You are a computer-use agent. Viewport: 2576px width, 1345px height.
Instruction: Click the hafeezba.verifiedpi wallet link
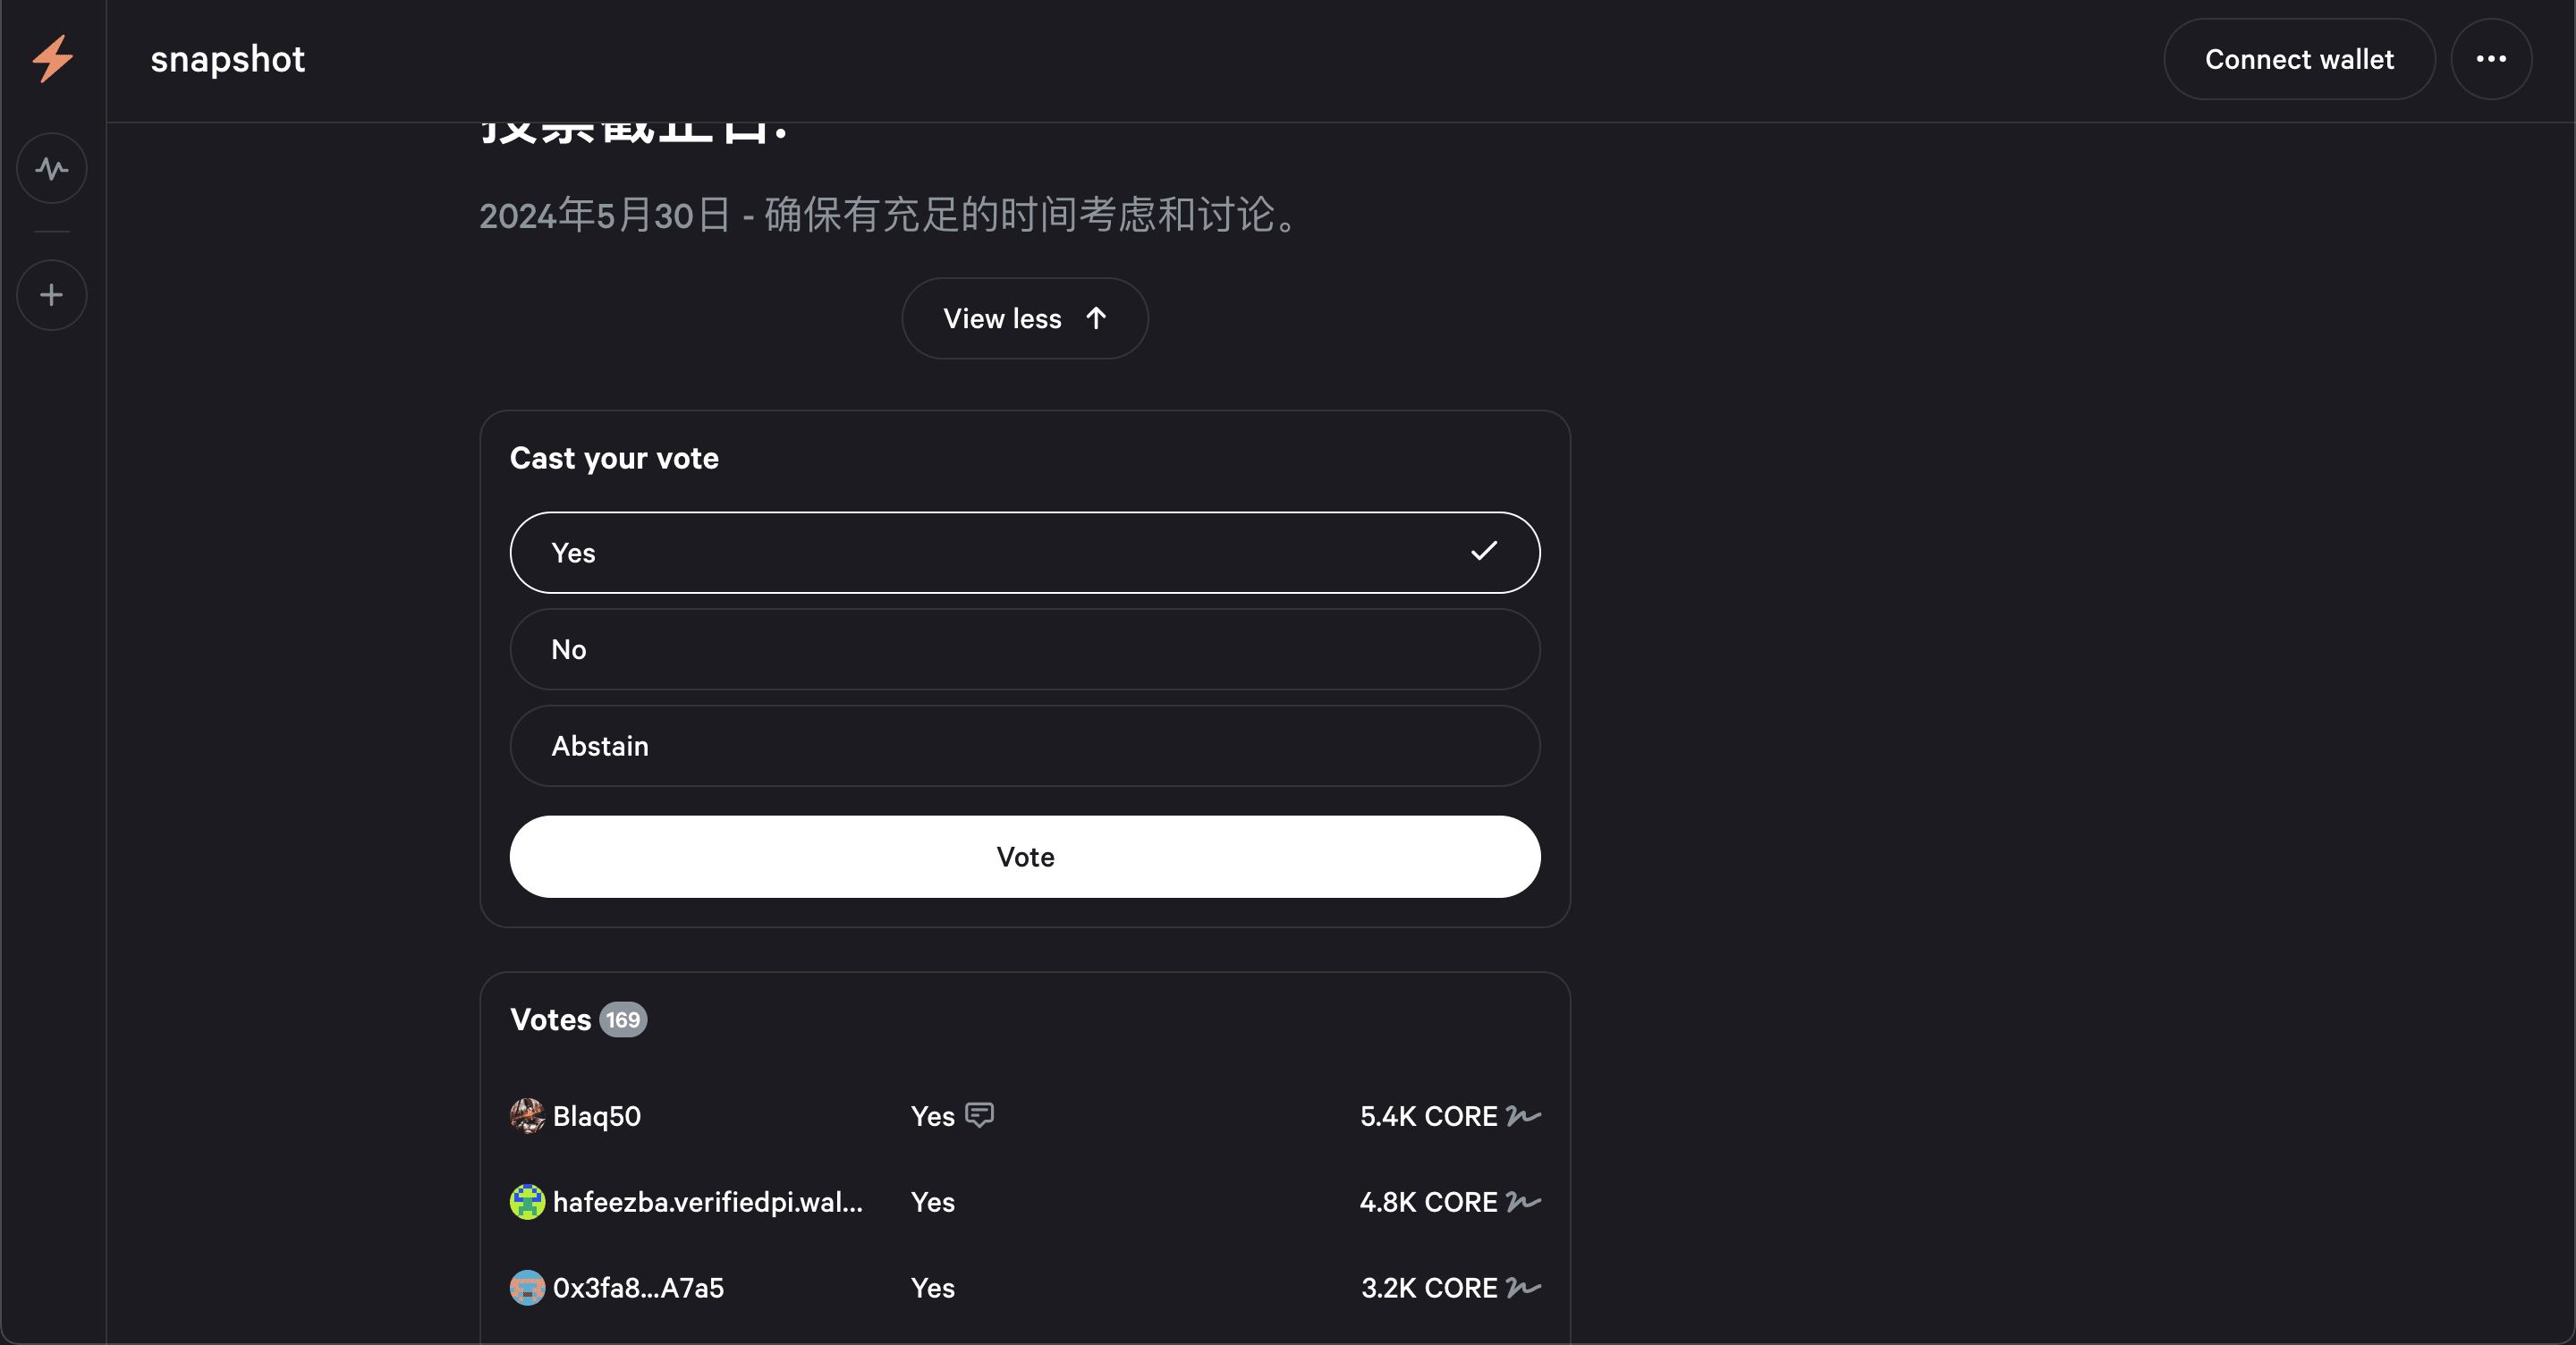[x=708, y=1202]
